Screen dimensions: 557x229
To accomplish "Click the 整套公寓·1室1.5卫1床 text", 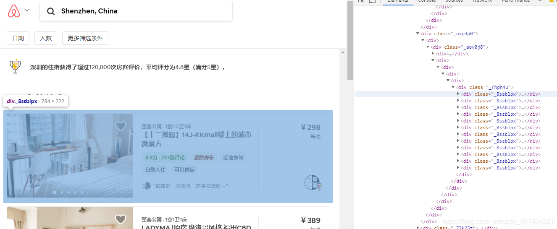I will (x=167, y=126).
